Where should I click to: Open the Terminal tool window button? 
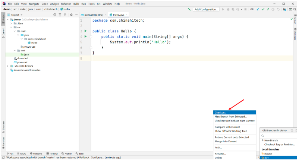coord(52,153)
